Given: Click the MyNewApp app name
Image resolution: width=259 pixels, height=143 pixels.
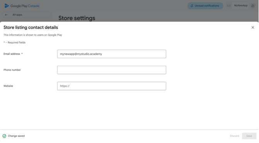Looking at the screenshot, I should (241, 6).
